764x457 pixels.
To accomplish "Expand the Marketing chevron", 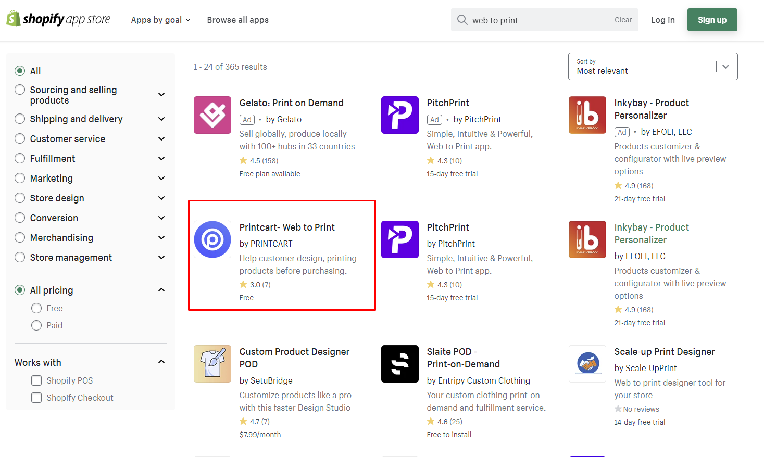I will [x=161, y=178].
